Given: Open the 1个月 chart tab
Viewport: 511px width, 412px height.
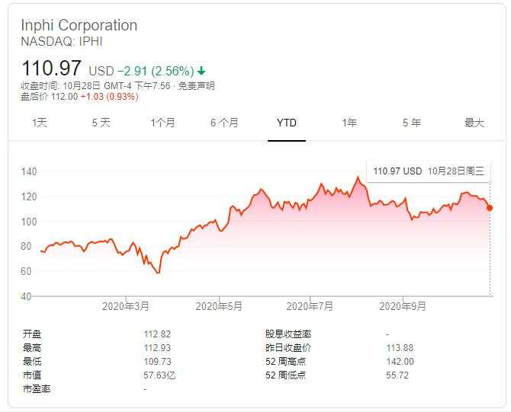Looking at the screenshot, I should 162,123.
